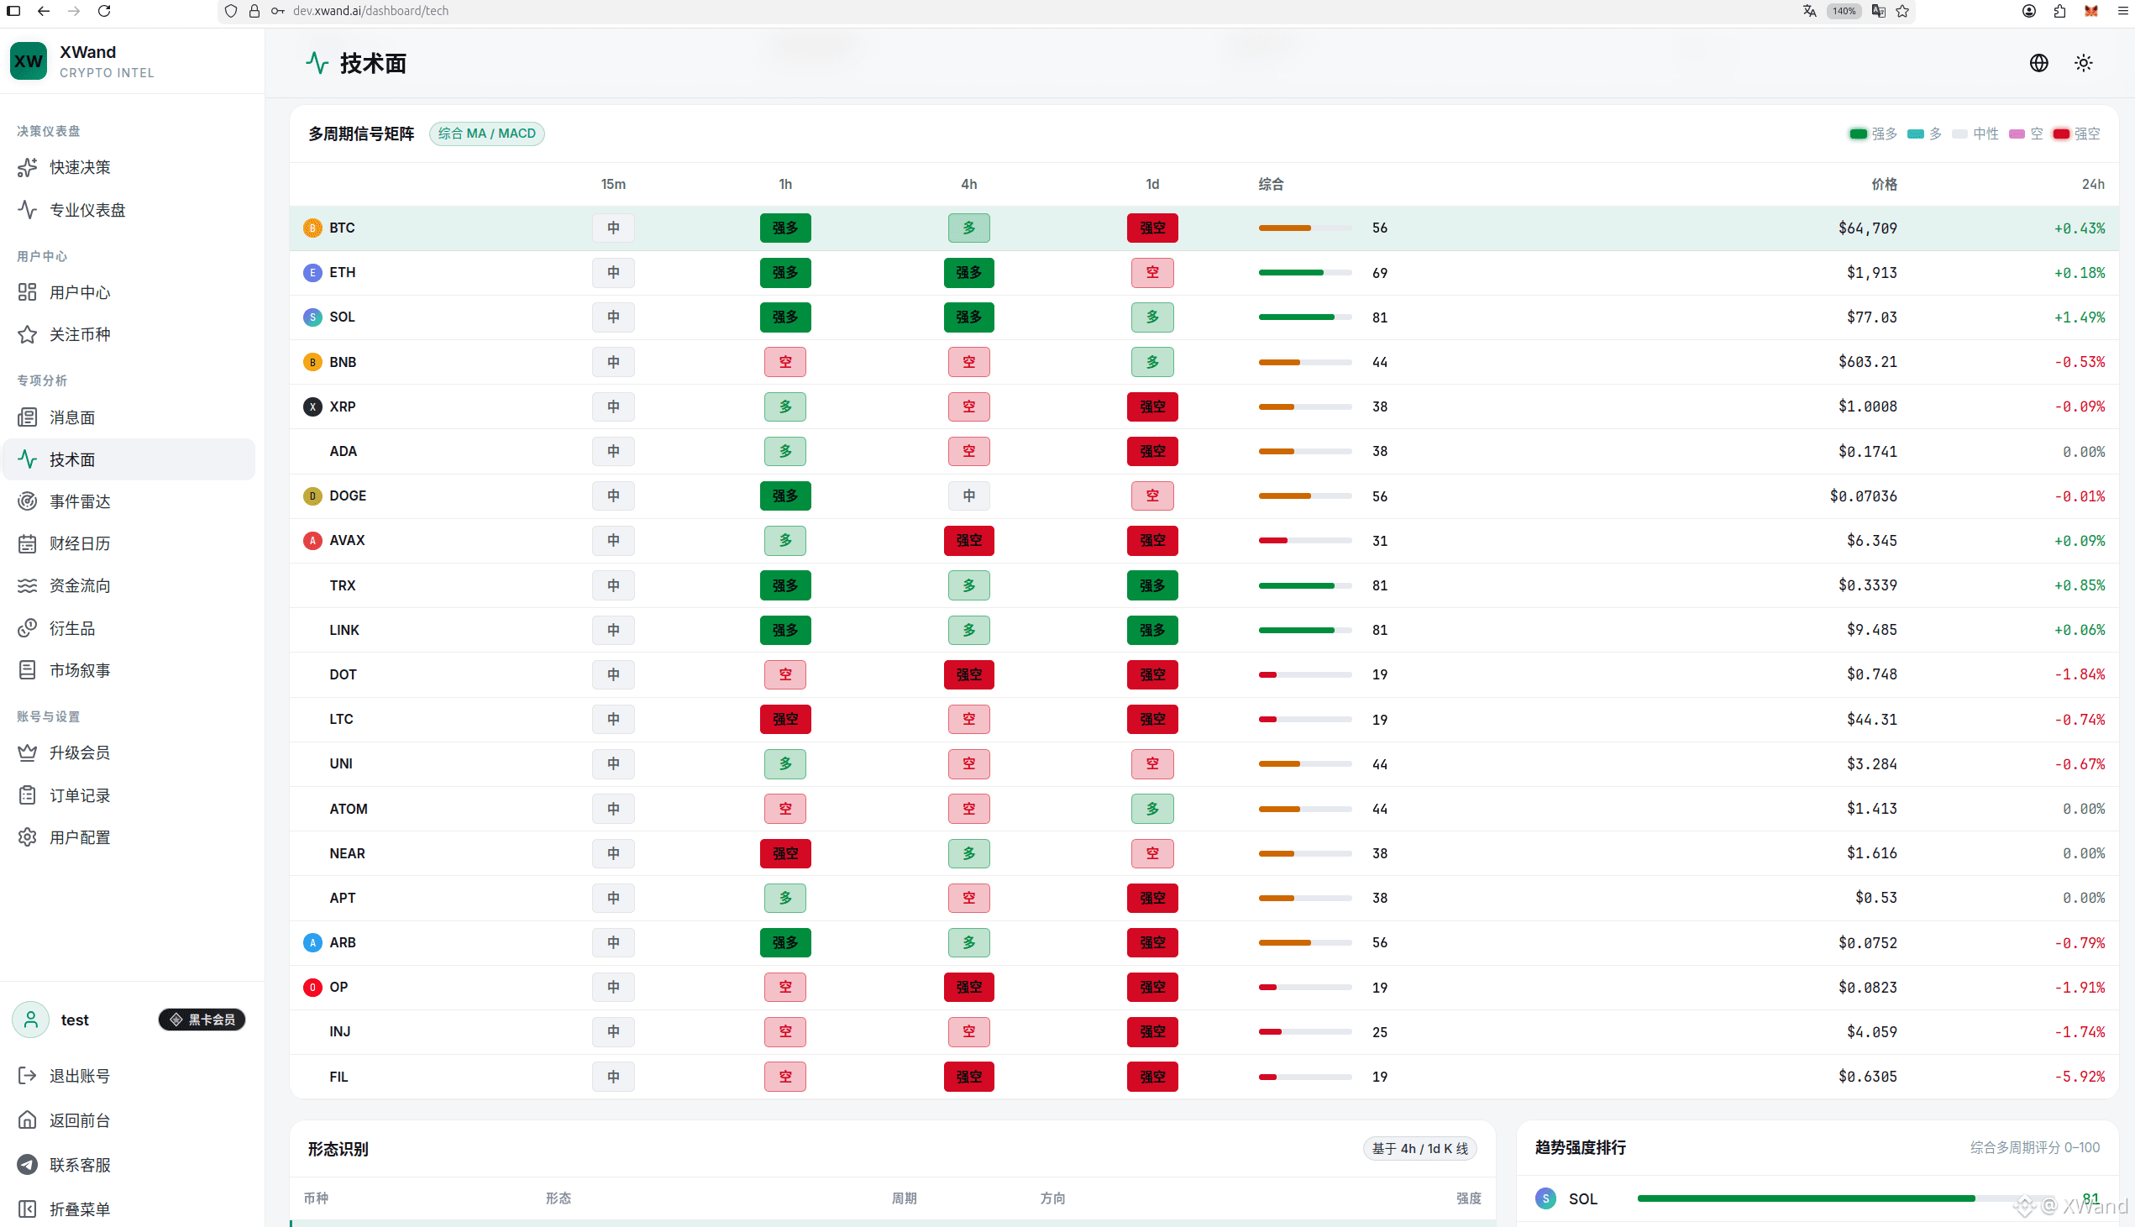
Task: Click the 黑卡会员 badge
Action: (x=202, y=1020)
